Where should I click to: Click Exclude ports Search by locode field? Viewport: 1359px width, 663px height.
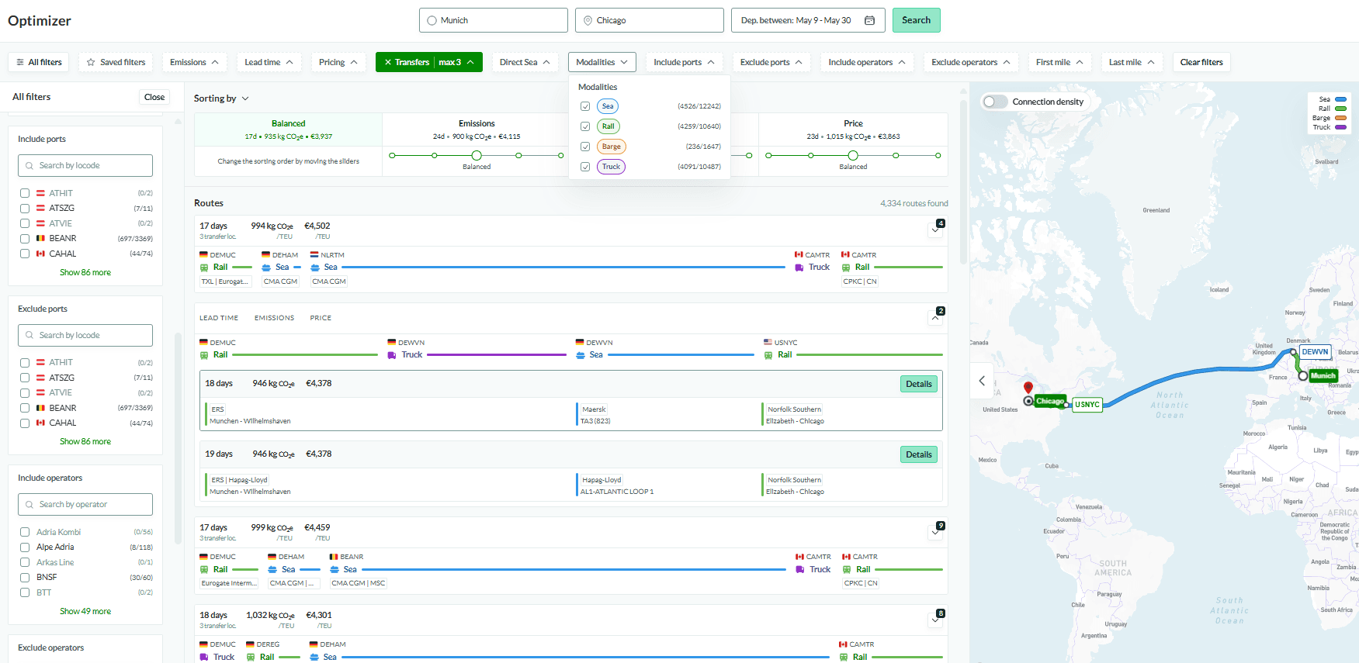[85, 335]
